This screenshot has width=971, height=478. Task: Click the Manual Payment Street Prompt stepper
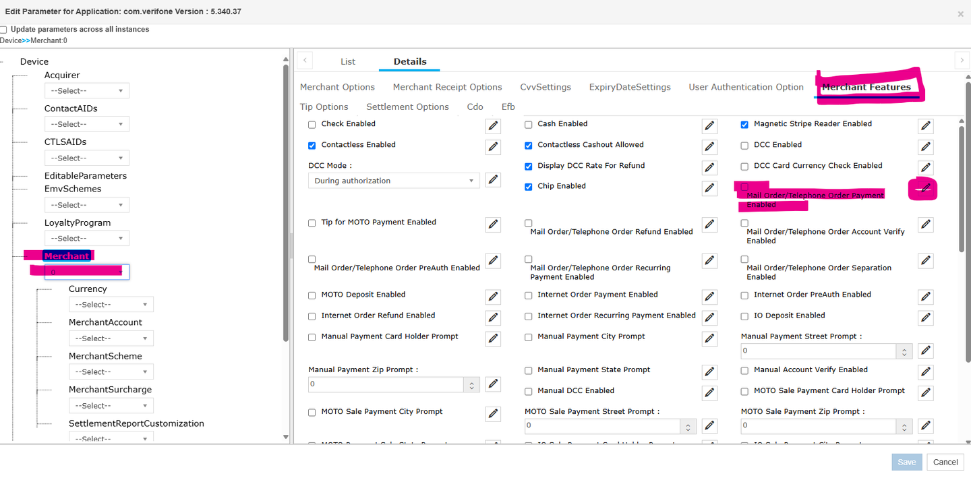904,351
